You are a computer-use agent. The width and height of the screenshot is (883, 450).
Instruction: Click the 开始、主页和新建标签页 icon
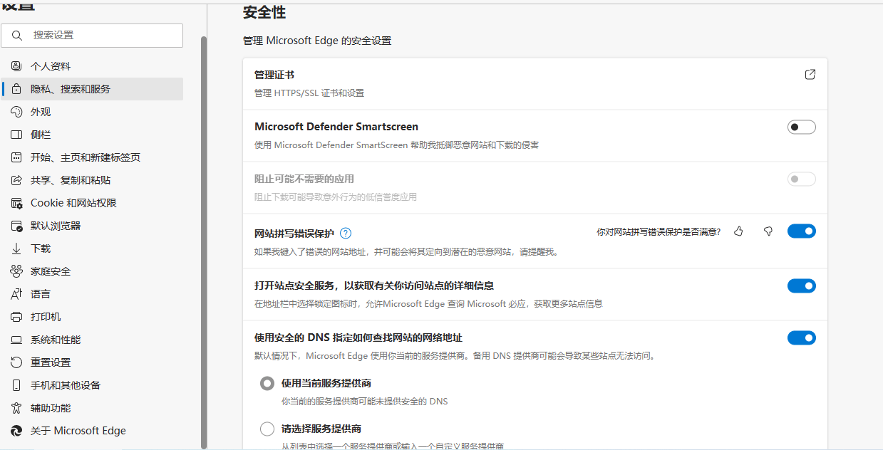[16, 157]
